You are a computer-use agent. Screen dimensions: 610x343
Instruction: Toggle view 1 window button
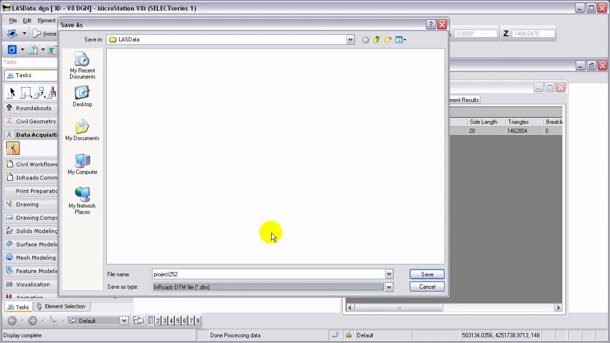[151, 321]
